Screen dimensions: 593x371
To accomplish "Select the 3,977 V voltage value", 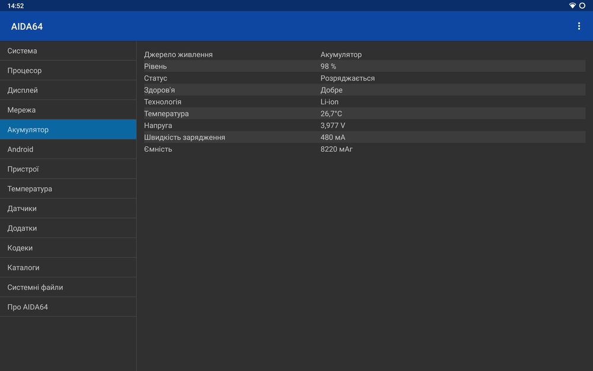I will pos(333,125).
